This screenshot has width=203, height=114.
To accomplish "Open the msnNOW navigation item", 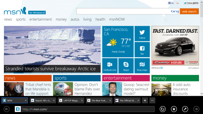I will coord(117,19).
